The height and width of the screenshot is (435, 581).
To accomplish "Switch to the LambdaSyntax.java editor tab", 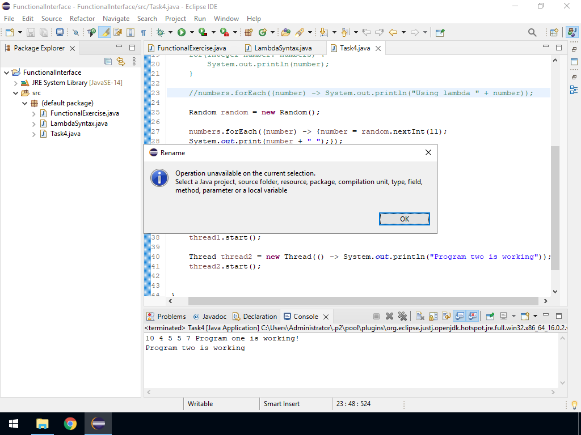I will click(283, 48).
